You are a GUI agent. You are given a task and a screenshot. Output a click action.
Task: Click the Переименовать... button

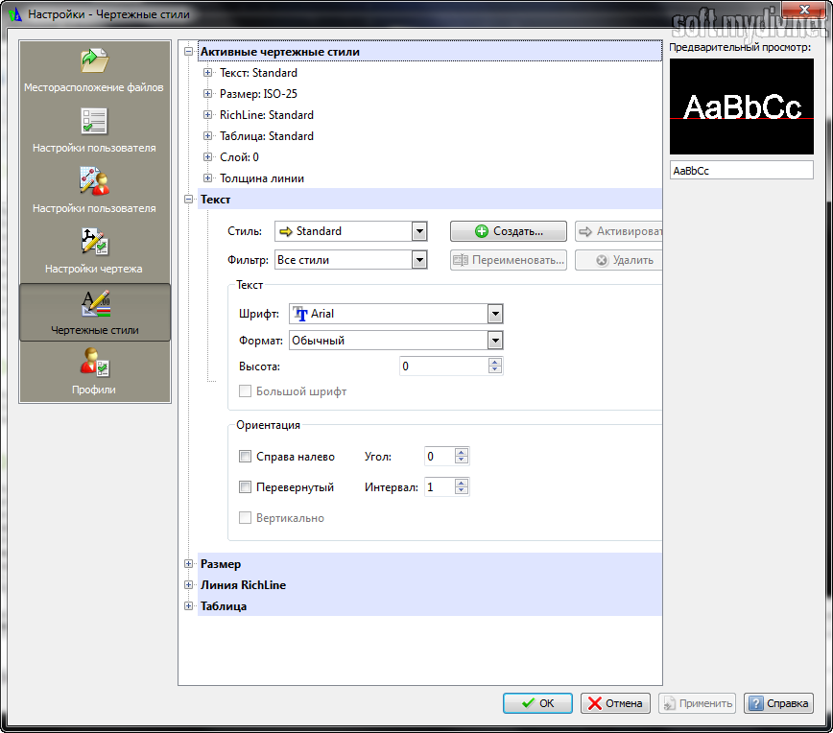click(509, 260)
